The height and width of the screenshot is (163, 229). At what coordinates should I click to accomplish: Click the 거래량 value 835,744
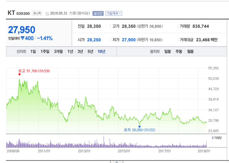pyautogui.click(x=201, y=26)
